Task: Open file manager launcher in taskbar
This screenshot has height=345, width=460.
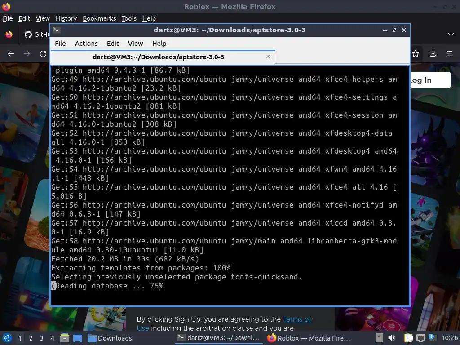Action: point(65,338)
